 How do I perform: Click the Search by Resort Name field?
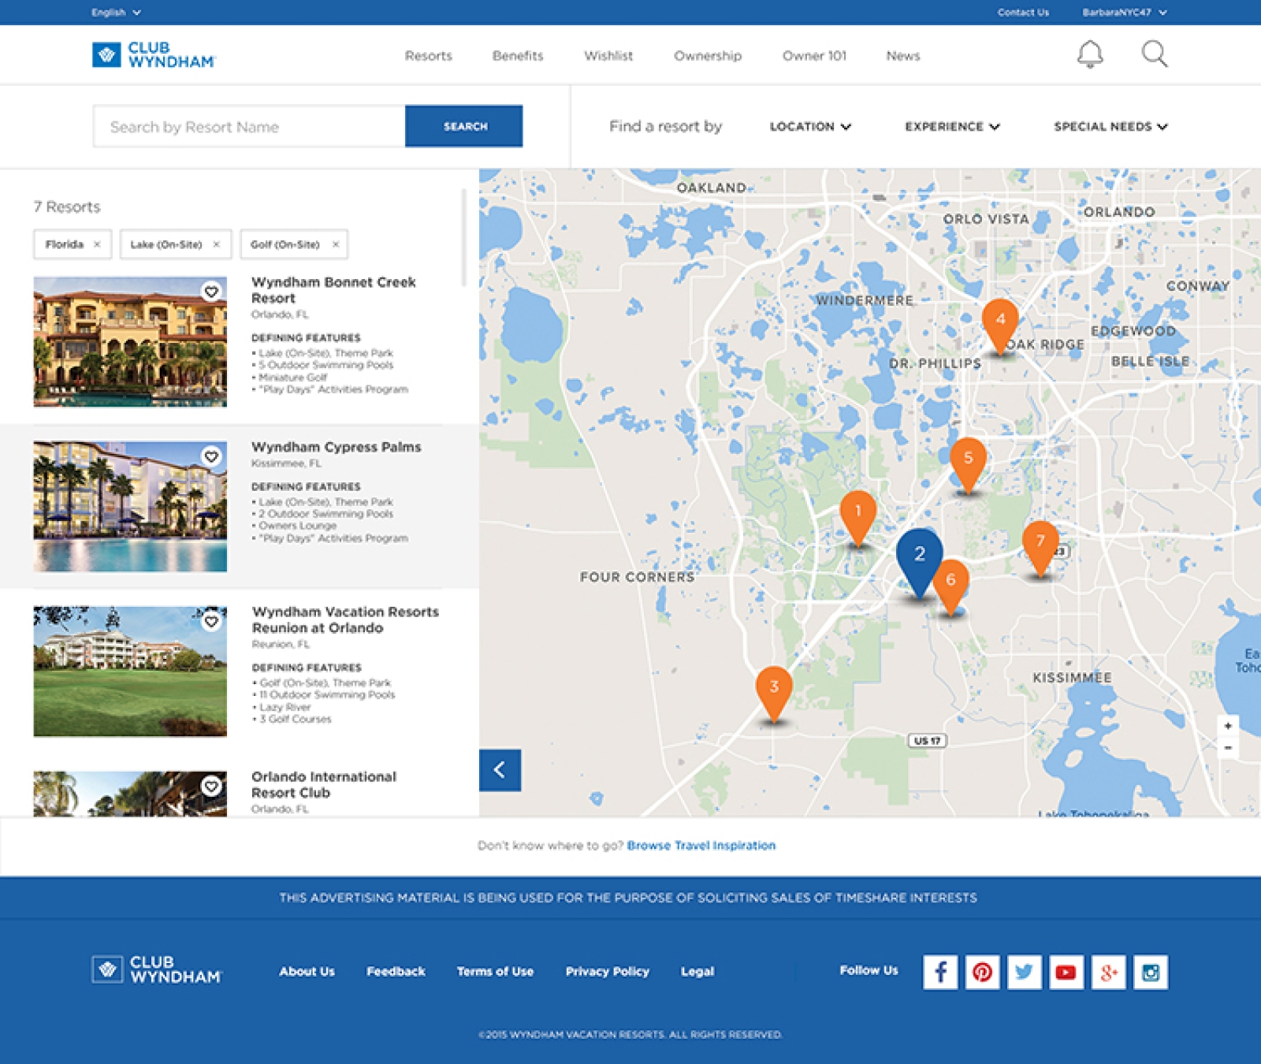pyautogui.click(x=248, y=127)
